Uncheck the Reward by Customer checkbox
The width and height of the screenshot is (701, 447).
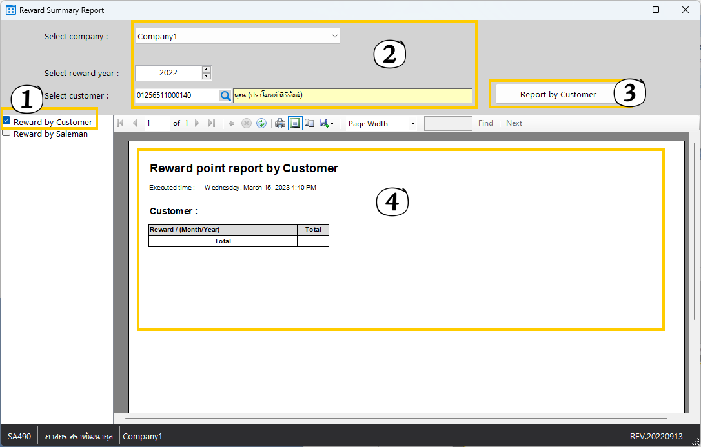coord(7,121)
